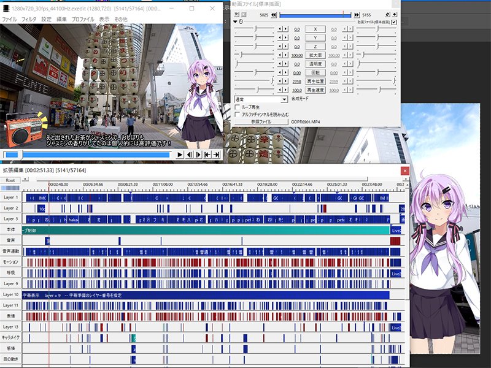Click the 再生位置 button
The image size is (491, 368).
tap(315, 82)
